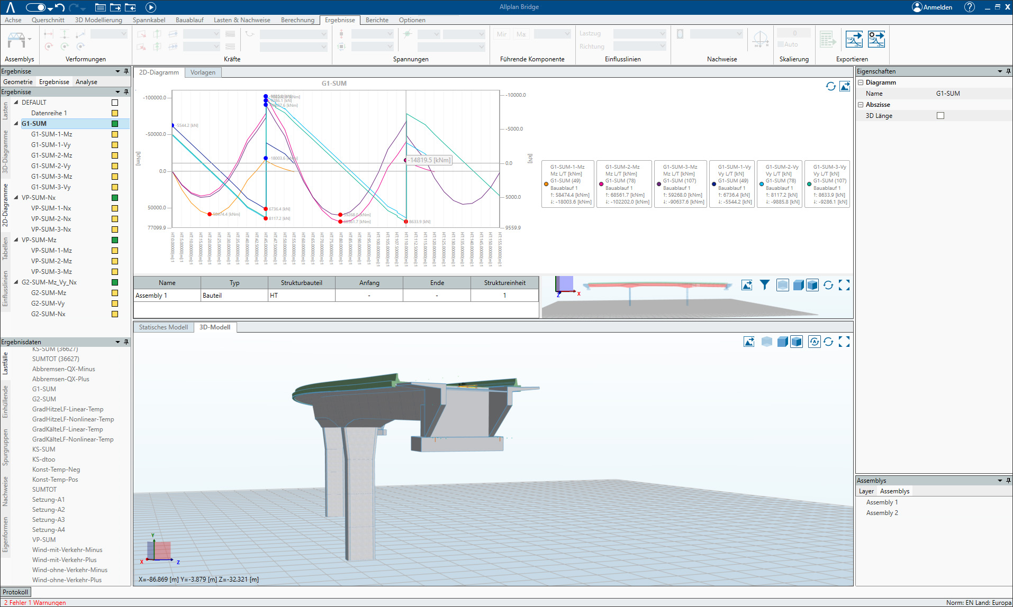Image resolution: width=1013 pixels, height=607 pixels.
Task: Refresh the 2D diagram with the circular arrows icon
Action: [830, 86]
